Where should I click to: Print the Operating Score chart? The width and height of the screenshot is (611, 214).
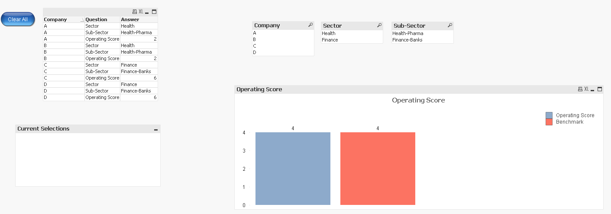(580, 89)
